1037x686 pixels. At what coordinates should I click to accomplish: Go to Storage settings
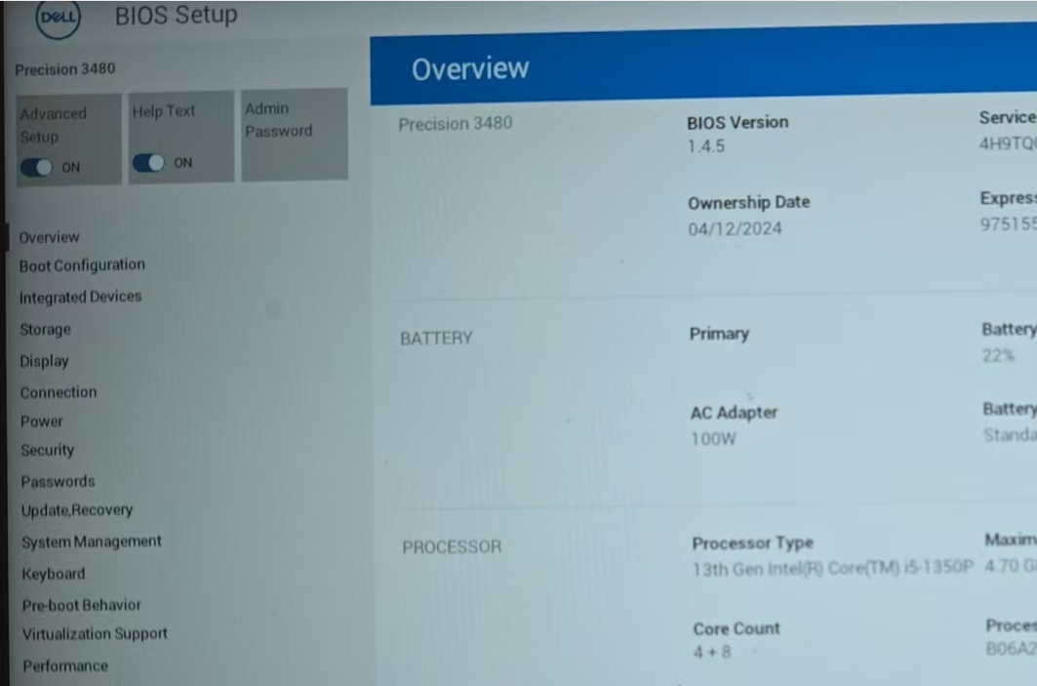[x=45, y=329]
